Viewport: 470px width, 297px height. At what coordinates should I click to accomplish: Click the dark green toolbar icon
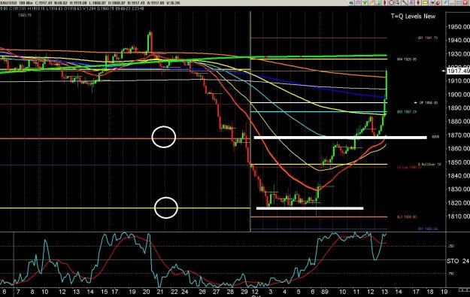(x=351, y=3)
